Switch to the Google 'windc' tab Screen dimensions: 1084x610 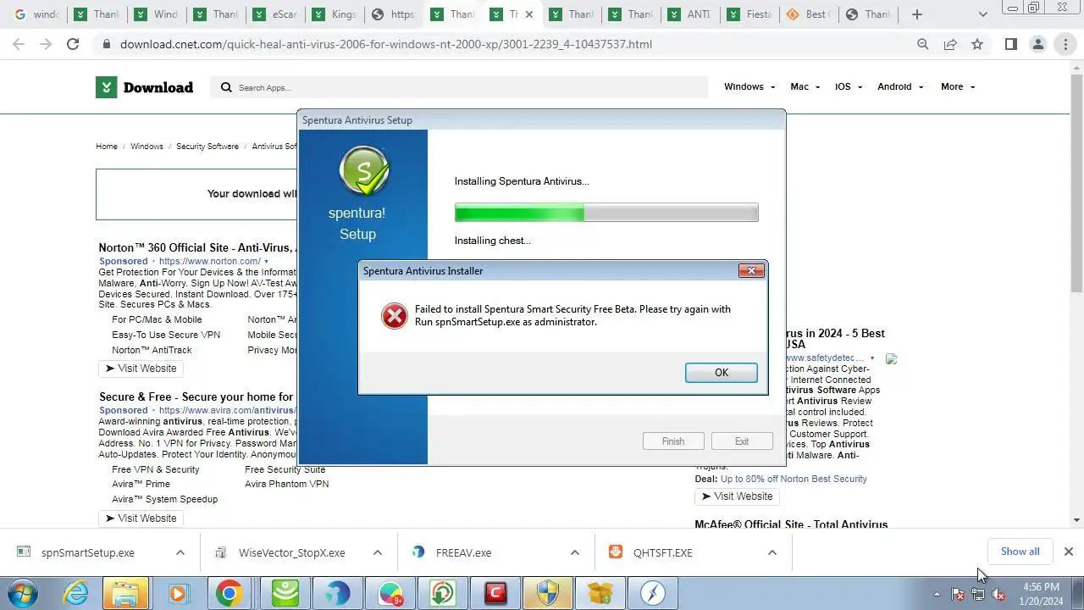coord(36,14)
